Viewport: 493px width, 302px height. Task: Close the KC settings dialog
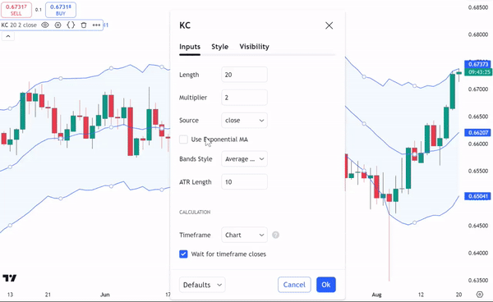(329, 25)
